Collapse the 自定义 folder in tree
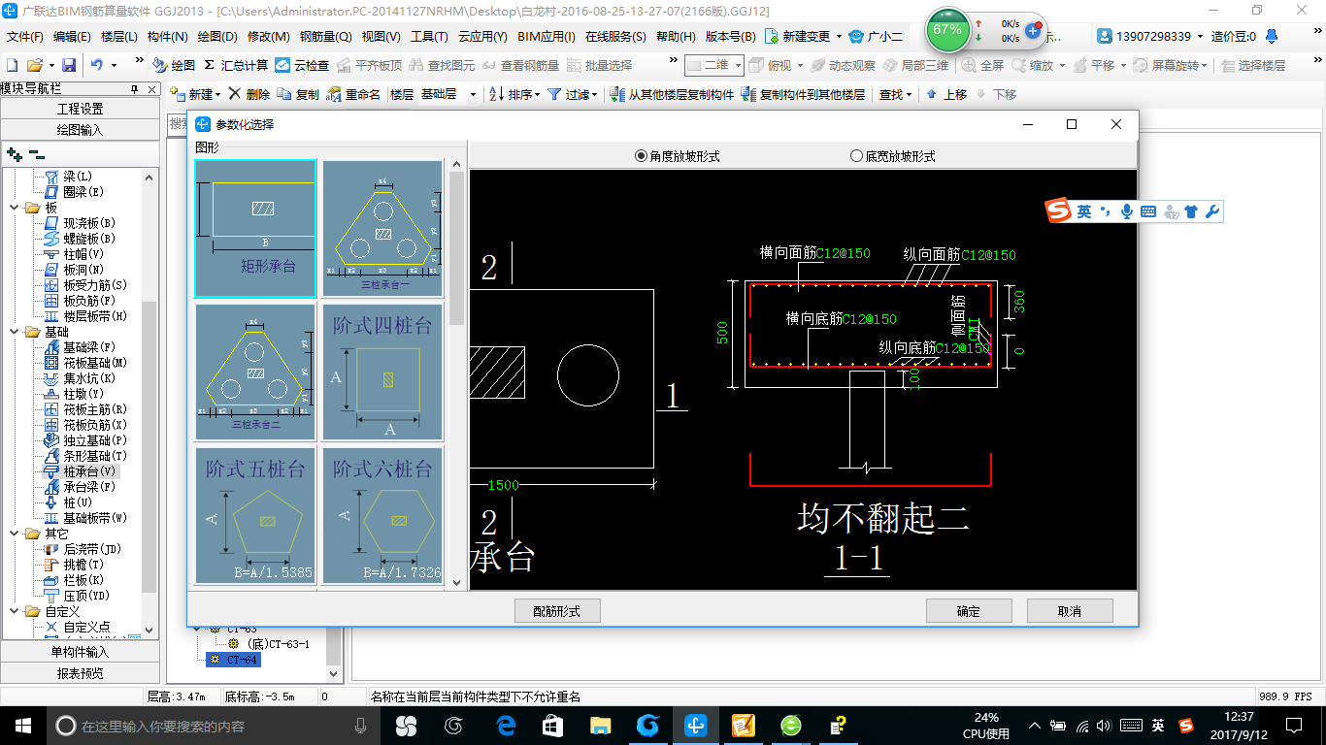 pyautogui.click(x=13, y=611)
